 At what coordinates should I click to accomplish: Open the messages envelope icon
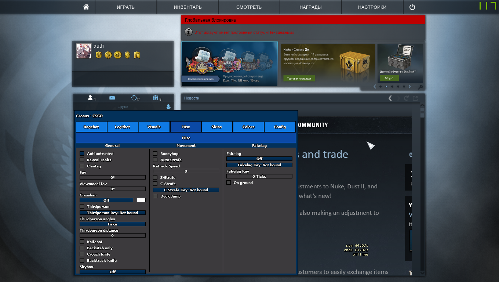click(112, 98)
